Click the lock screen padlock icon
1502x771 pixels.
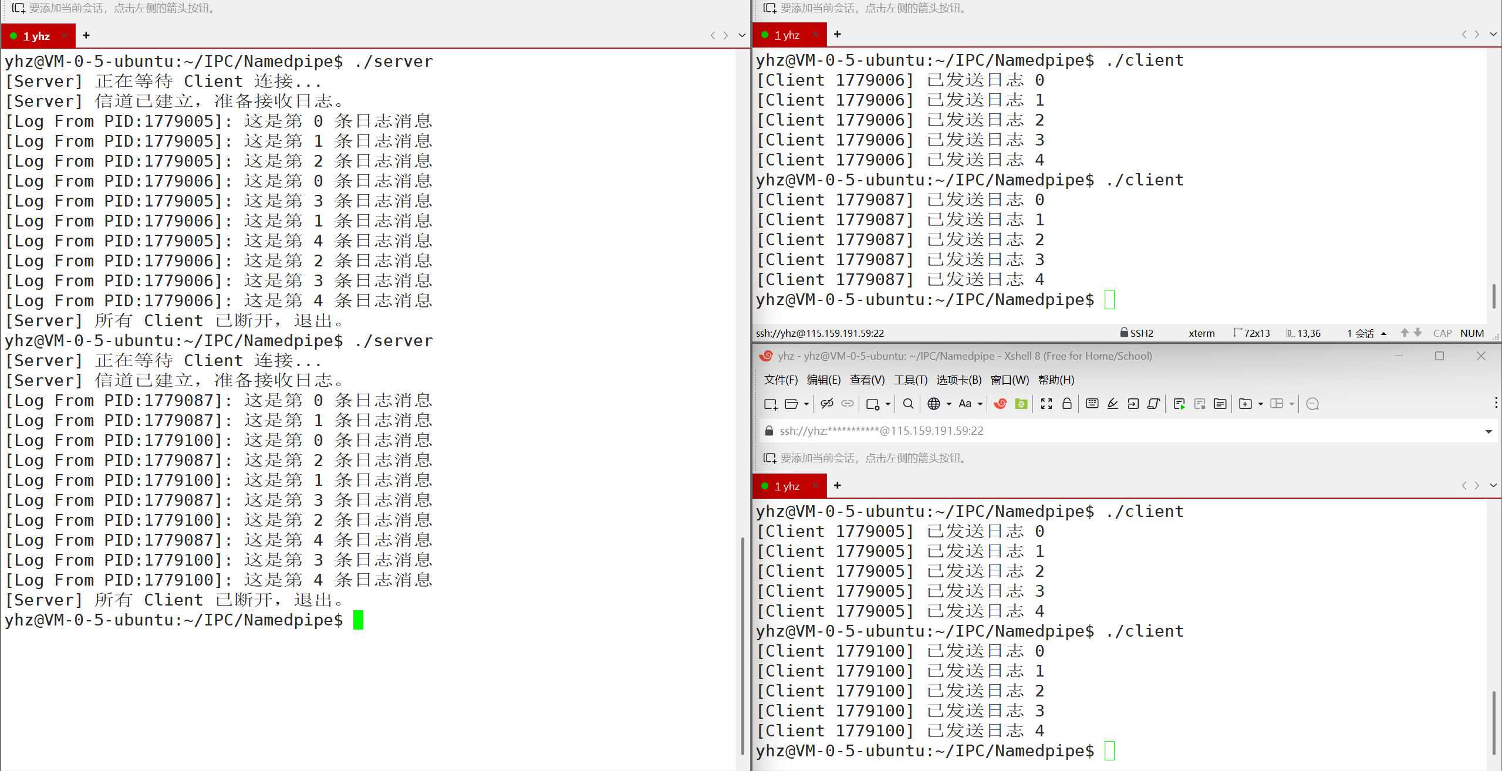tap(1067, 404)
